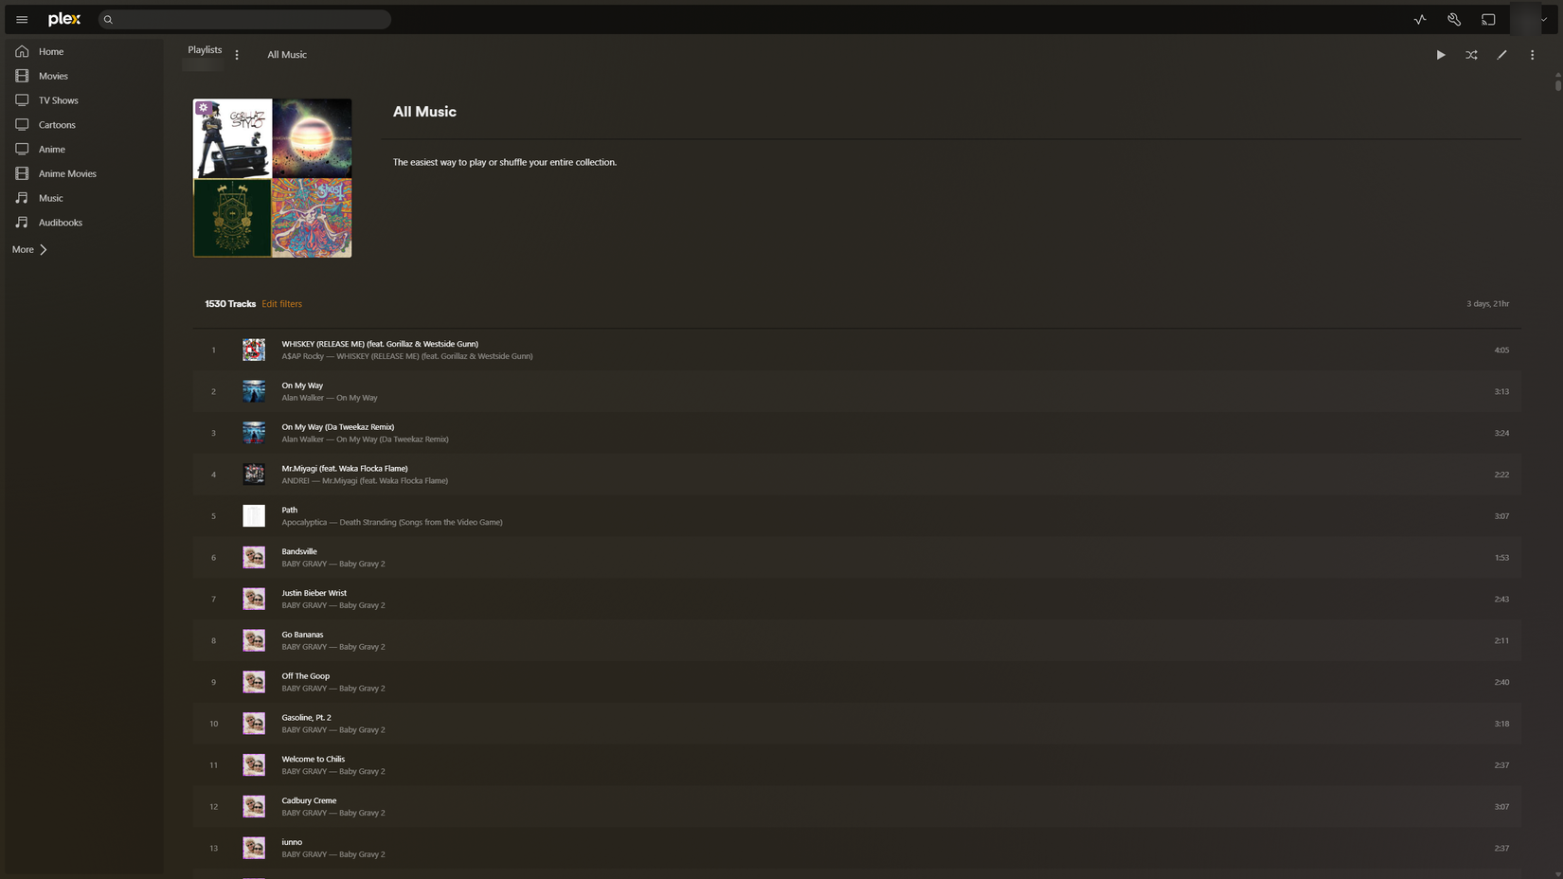
Task: Click the edit pencil icon
Action: tap(1501, 55)
